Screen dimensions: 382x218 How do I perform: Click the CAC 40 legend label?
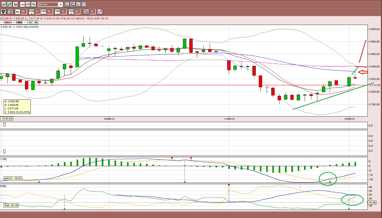(32, 22)
